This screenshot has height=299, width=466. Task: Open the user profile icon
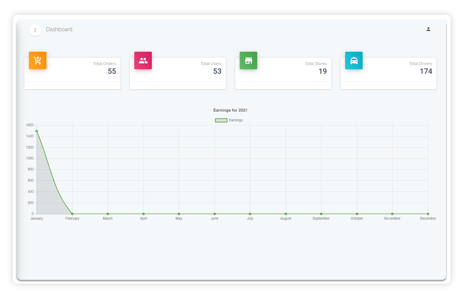pos(428,29)
